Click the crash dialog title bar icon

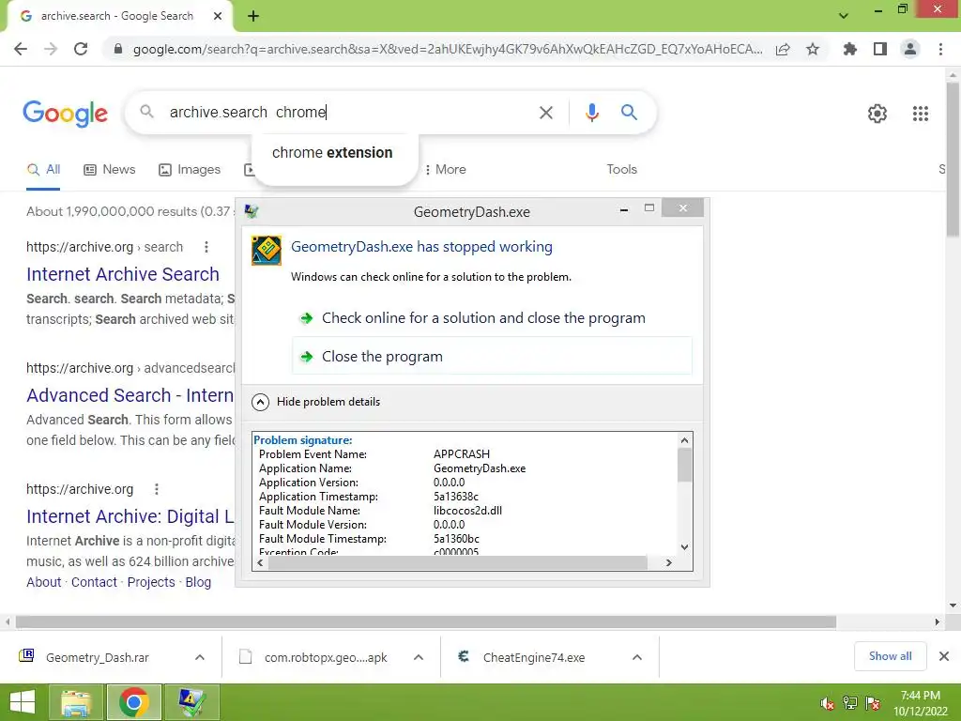coord(252,211)
